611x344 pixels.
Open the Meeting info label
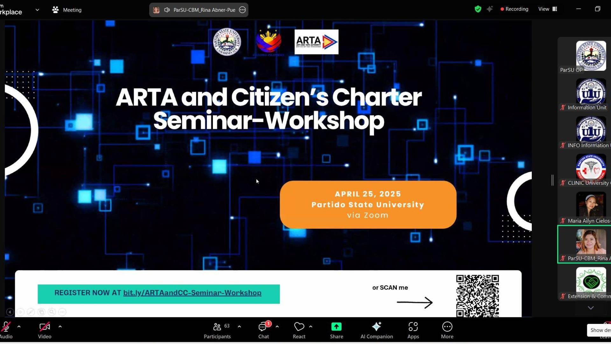click(67, 10)
